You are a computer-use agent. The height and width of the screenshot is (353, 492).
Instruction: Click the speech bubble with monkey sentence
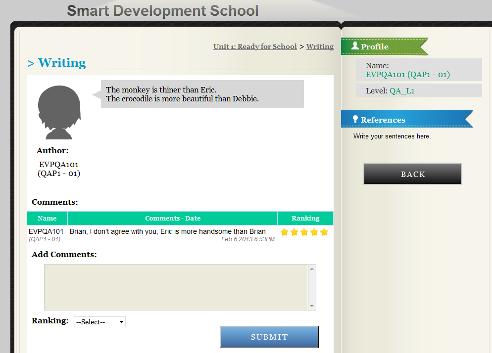click(x=202, y=94)
